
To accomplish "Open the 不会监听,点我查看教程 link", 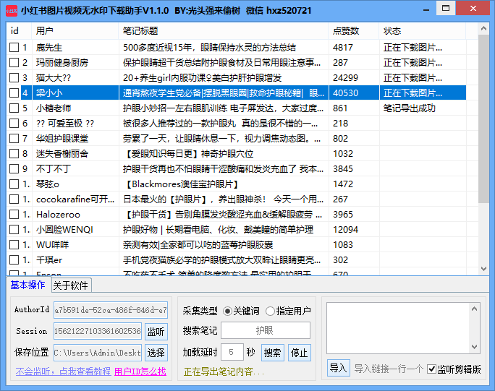I will (63, 371).
